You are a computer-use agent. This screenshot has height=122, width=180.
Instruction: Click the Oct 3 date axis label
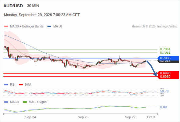pos(151,117)
